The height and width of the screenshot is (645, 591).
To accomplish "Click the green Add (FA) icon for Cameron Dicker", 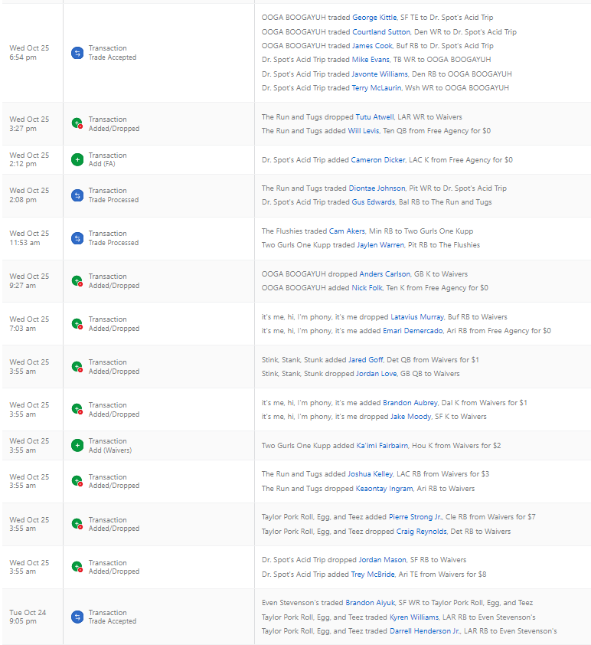I will tap(77, 159).
